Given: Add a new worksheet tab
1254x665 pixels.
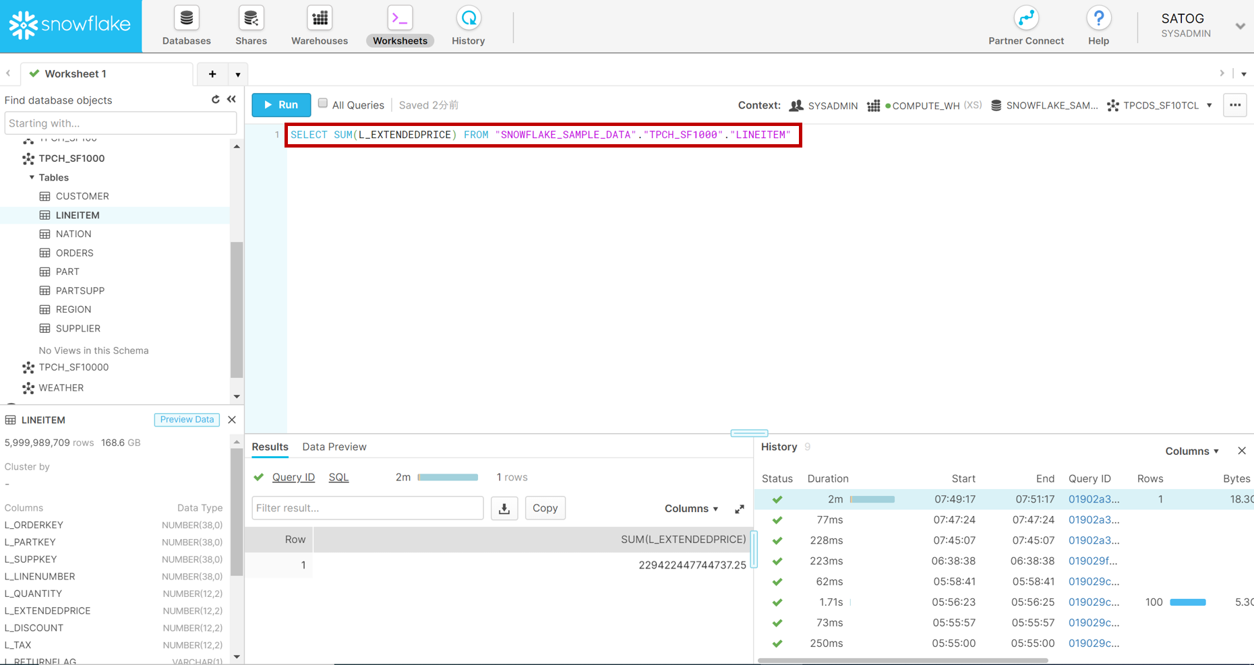Looking at the screenshot, I should [212, 74].
